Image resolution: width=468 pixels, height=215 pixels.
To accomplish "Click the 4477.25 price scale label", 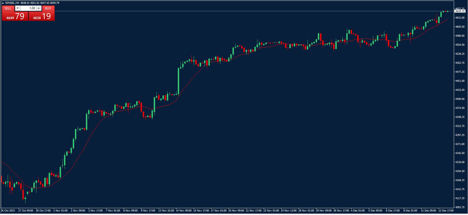I will point(460,72).
